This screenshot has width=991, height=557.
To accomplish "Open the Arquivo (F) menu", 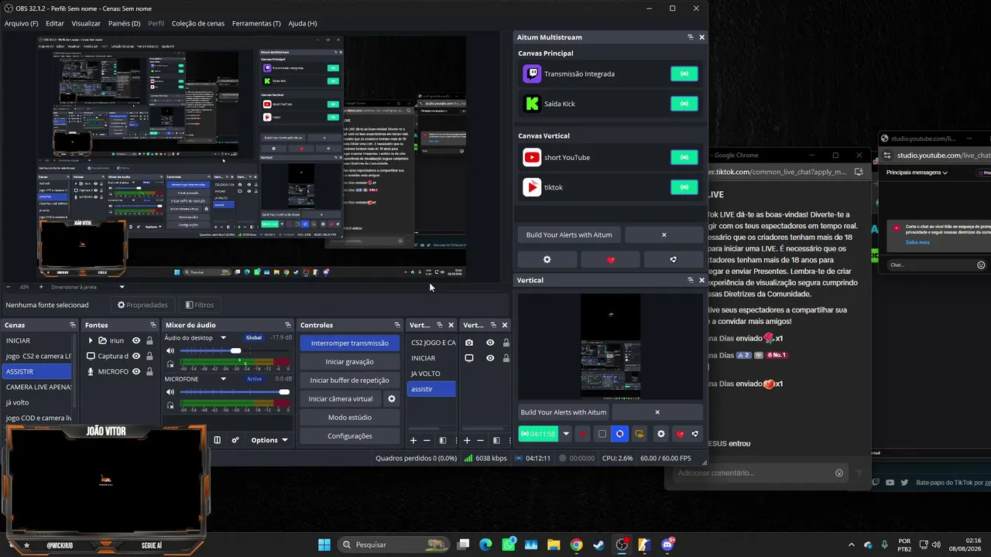I will pos(21,23).
